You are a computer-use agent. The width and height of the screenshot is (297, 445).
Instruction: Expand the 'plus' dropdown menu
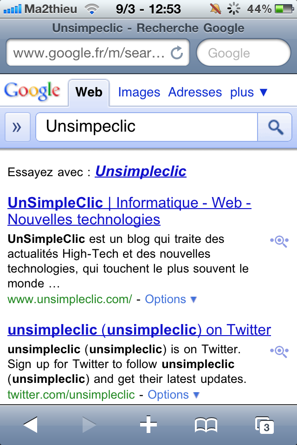click(249, 92)
